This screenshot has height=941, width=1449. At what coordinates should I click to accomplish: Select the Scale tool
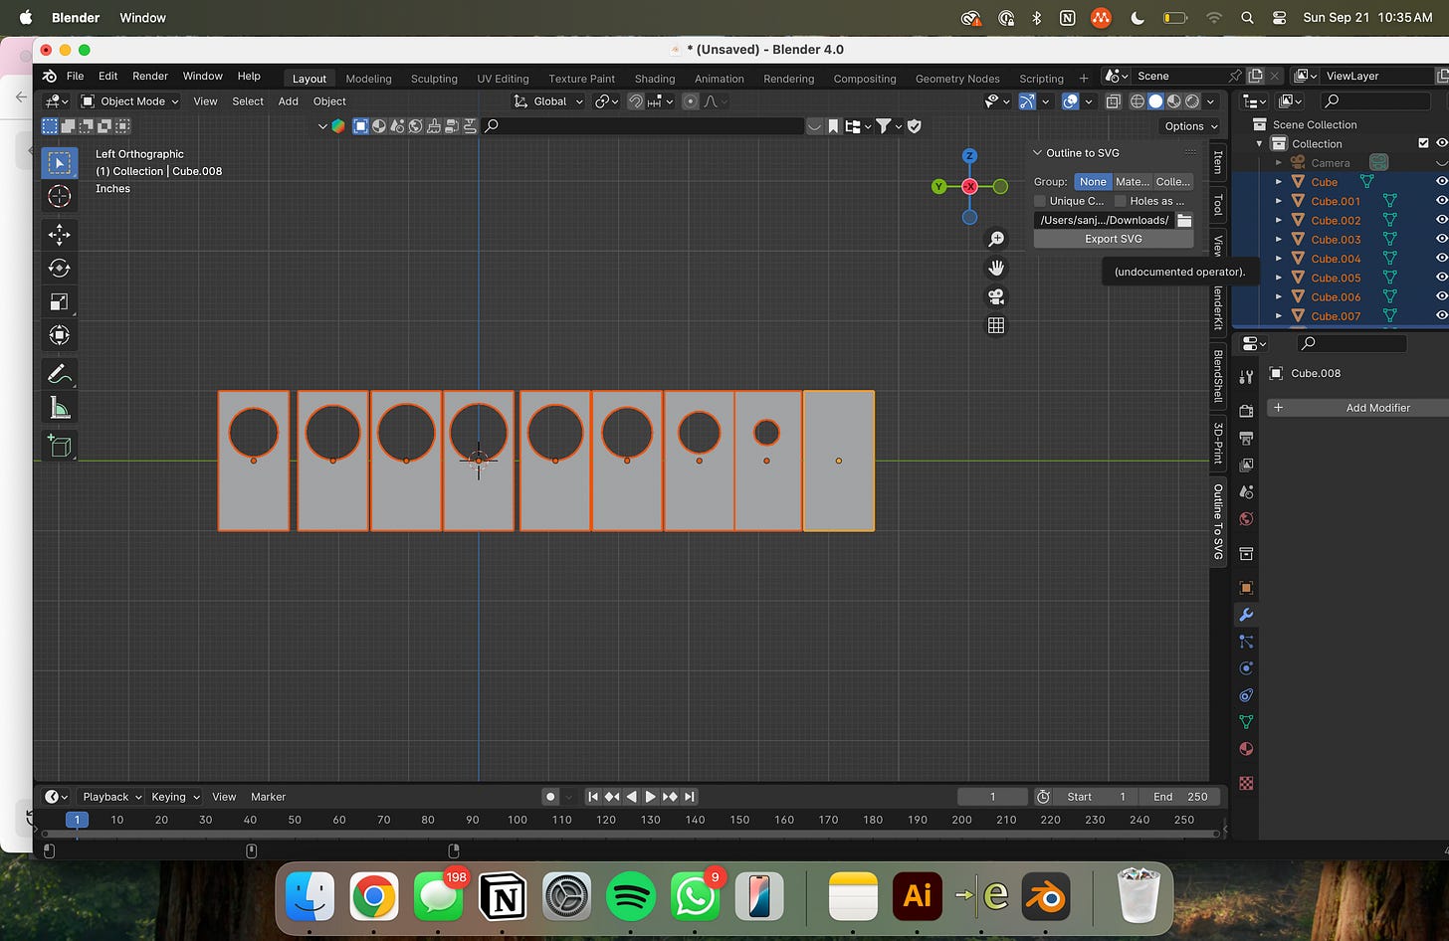click(x=59, y=302)
